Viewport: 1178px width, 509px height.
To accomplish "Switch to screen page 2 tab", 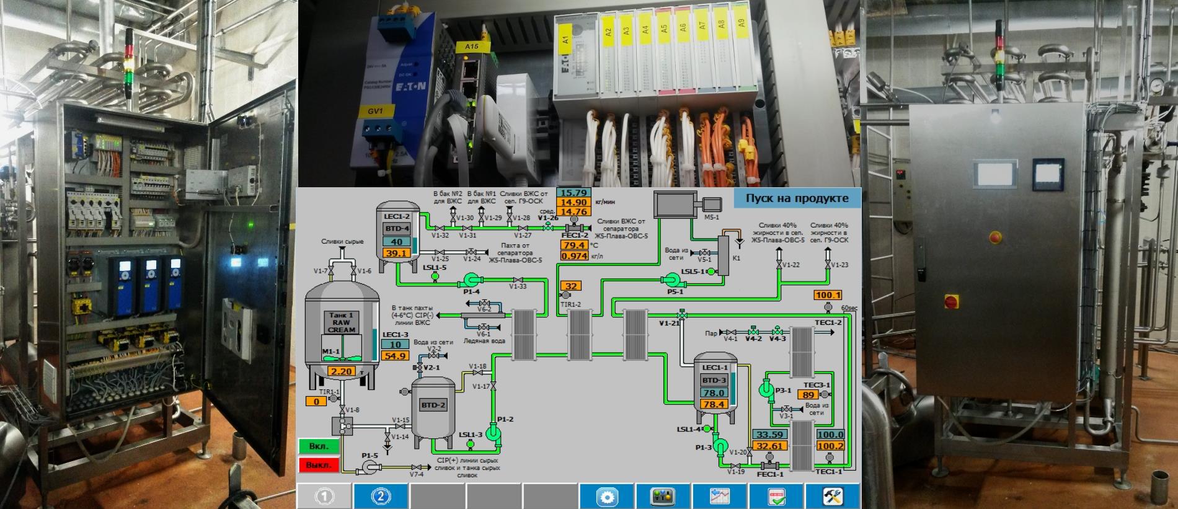I will click(x=381, y=496).
